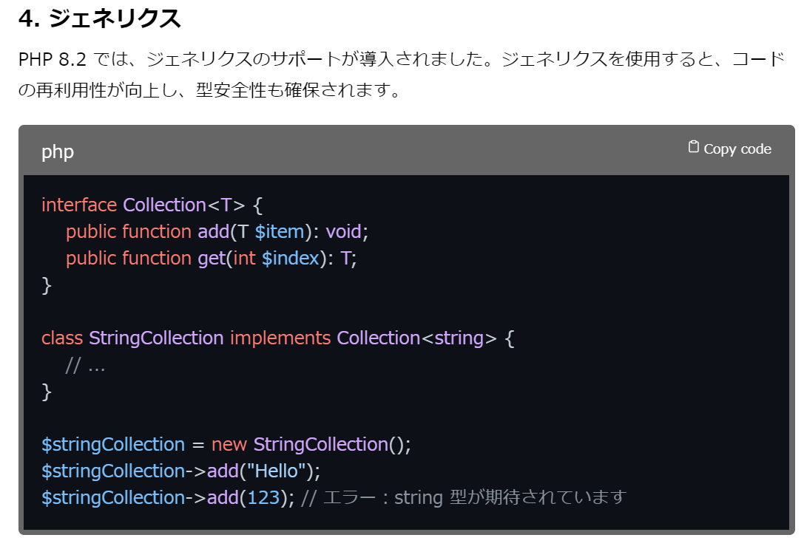Click the "Hello" string literal
Image resolution: width=804 pixels, height=549 pixels.
[277, 471]
